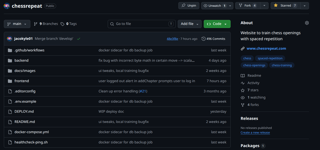View the 1 watching link
320x150 pixels.
[x=253, y=98]
